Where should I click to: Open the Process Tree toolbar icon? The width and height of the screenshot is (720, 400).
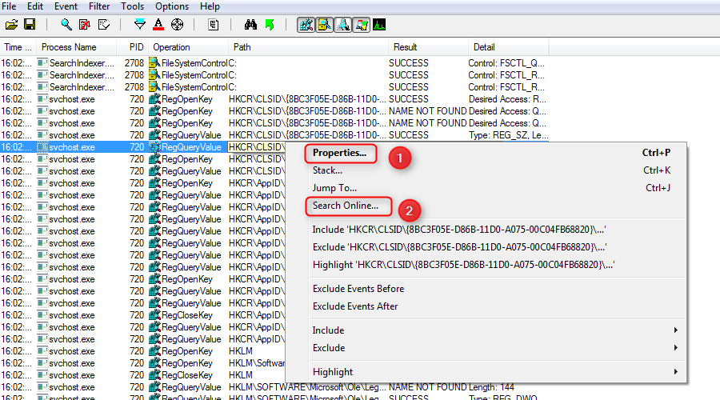tap(213, 25)
